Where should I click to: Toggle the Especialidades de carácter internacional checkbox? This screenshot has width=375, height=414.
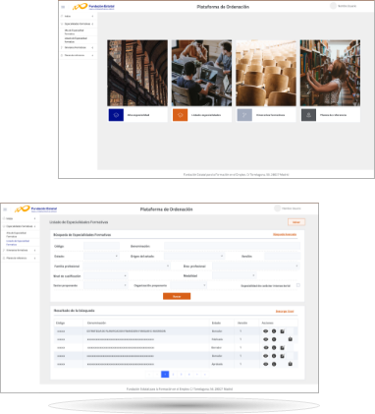(x=298, y=285)
